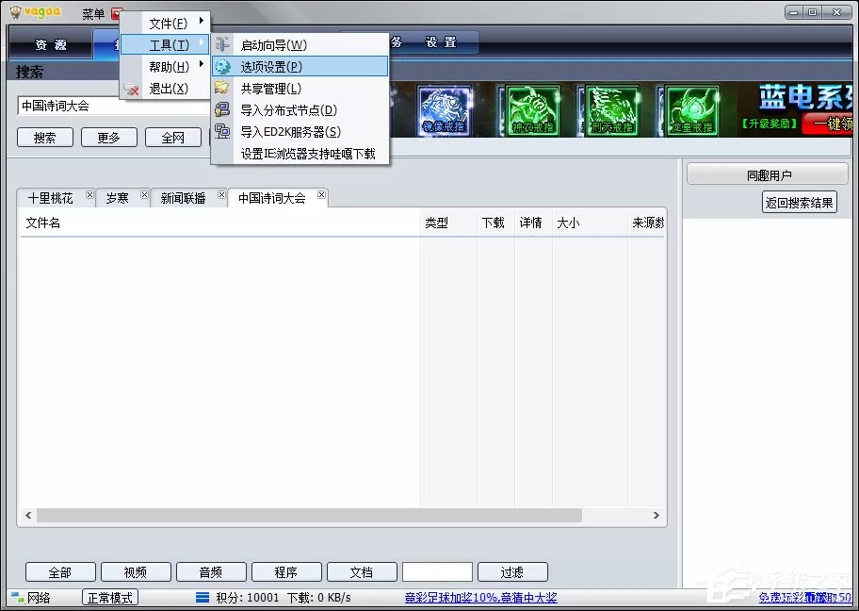The height and width of the screenshot is (611, 859).
Task: Click the red dropdown icon next to 菜单
Action: [x=117, y=13]
